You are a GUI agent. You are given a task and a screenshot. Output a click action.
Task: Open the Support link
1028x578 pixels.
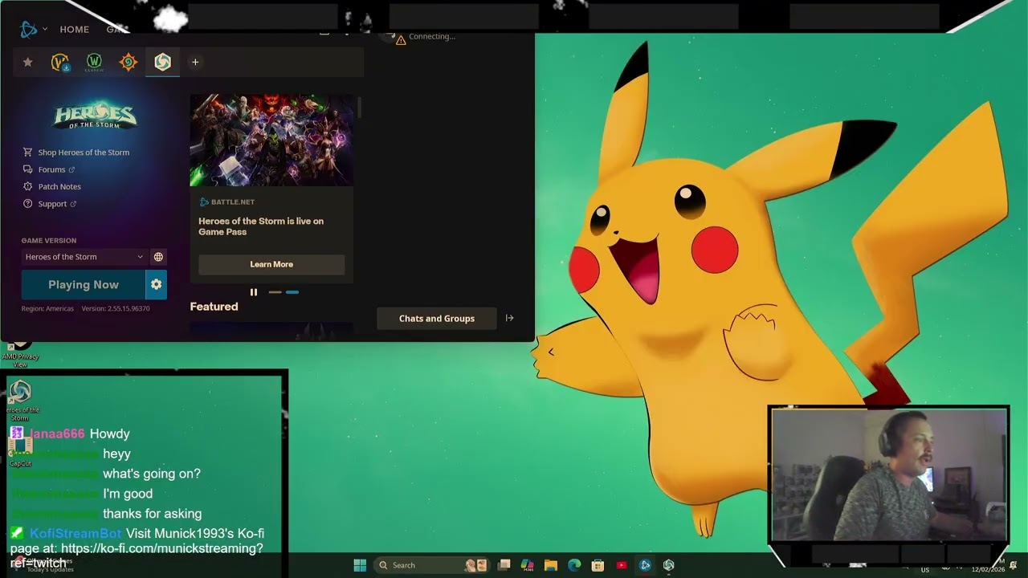52,204
